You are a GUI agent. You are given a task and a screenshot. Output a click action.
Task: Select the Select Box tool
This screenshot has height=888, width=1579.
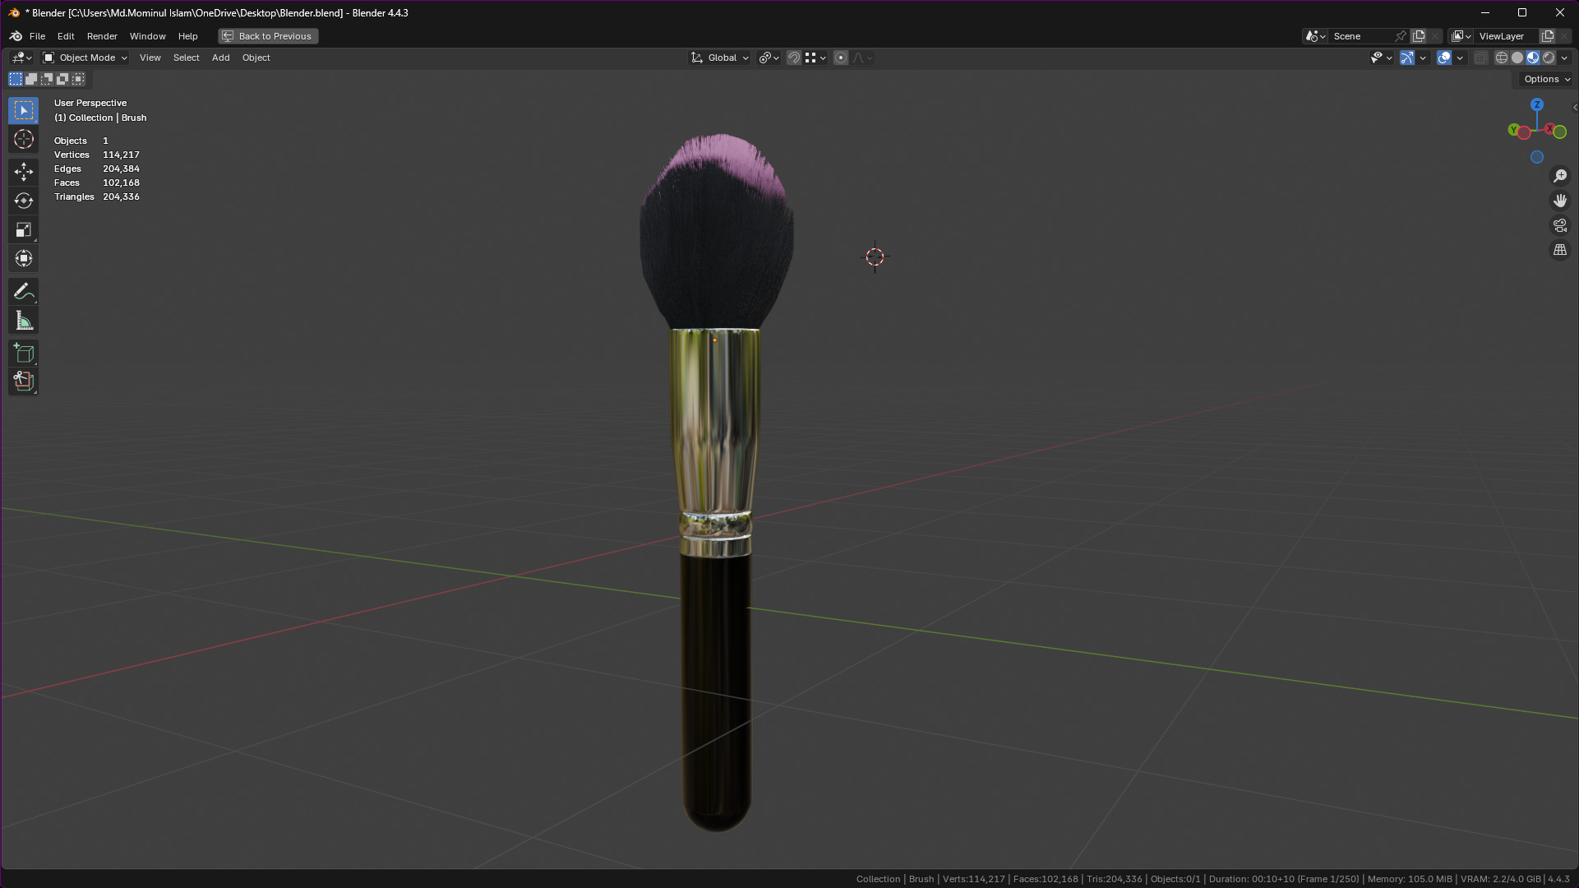(24, 110)
